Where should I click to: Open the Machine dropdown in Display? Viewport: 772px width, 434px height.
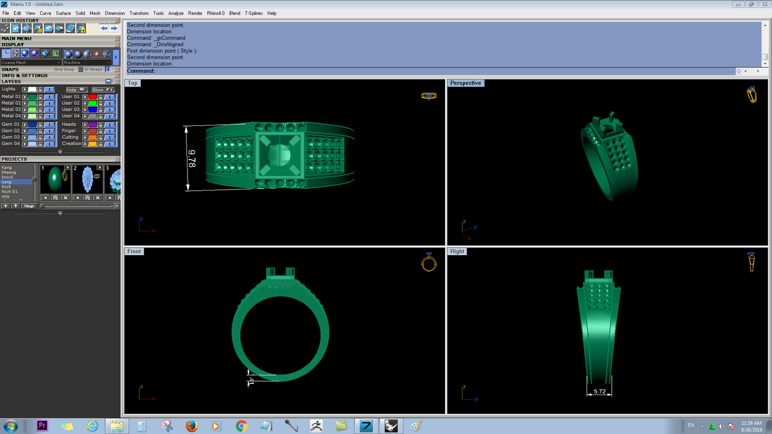(x=87, y=62)
